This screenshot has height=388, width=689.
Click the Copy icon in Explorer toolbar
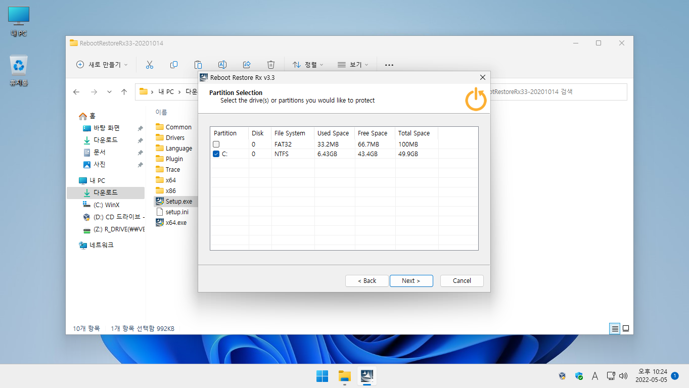click(174, 65)
